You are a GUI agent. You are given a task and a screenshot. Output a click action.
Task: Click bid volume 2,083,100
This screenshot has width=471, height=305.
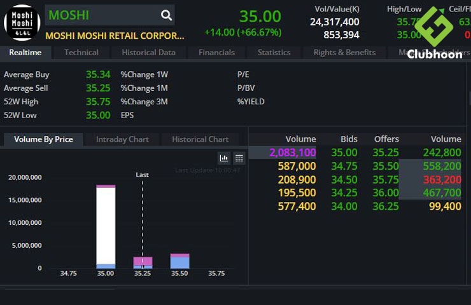click(x=293, y=152)
